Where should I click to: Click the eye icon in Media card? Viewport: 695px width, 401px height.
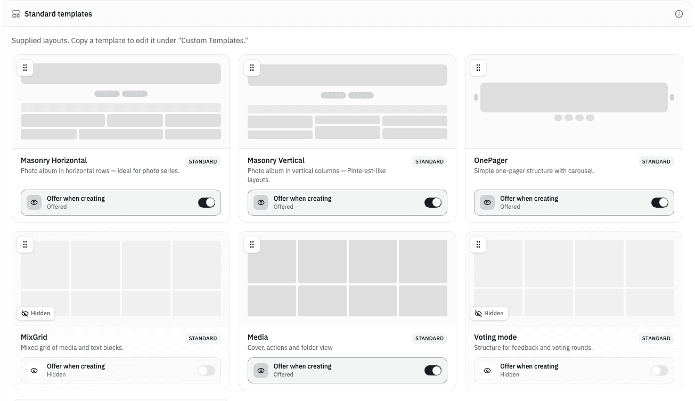261,370
